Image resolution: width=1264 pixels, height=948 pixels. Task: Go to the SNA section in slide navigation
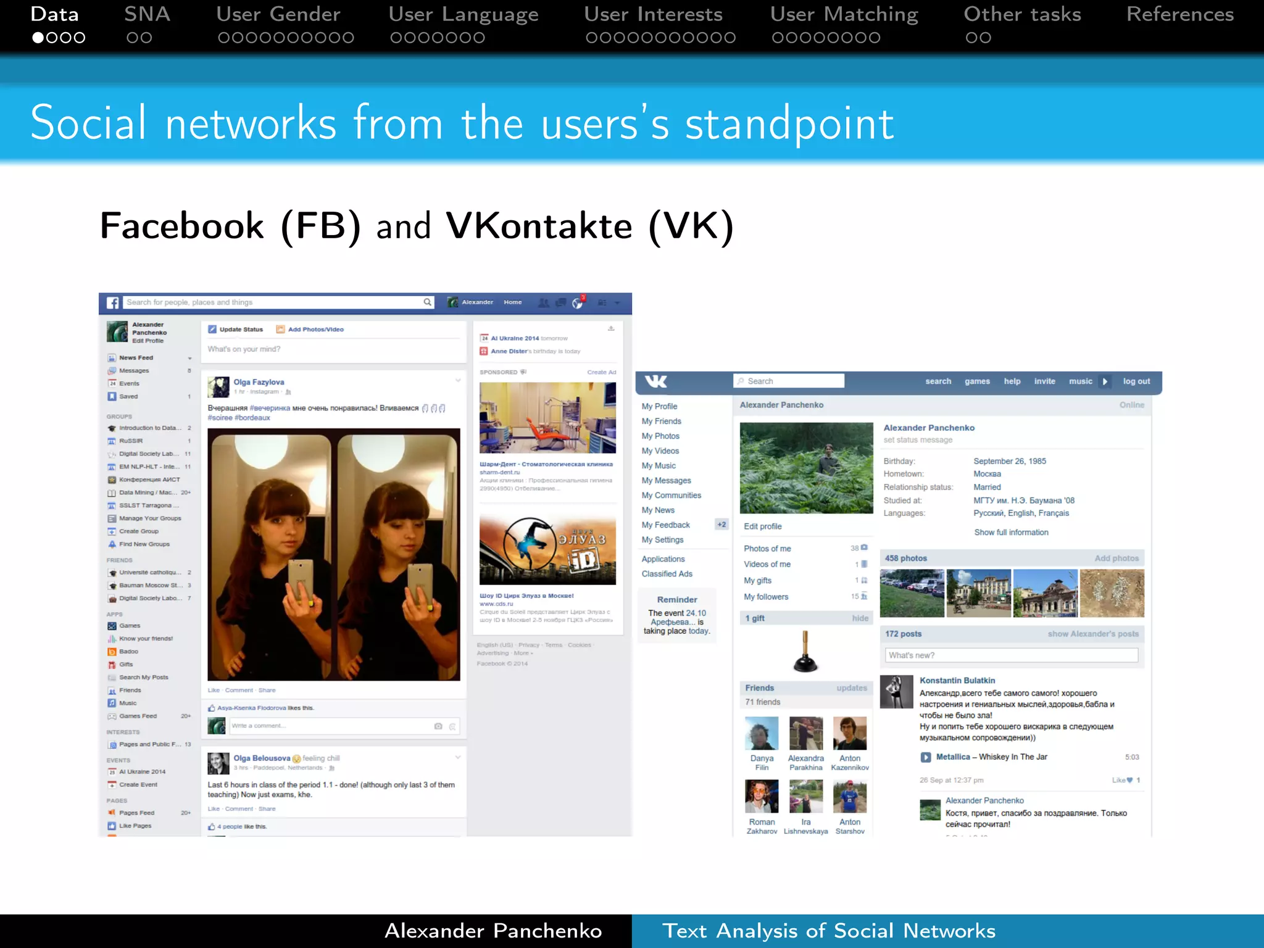147,14
